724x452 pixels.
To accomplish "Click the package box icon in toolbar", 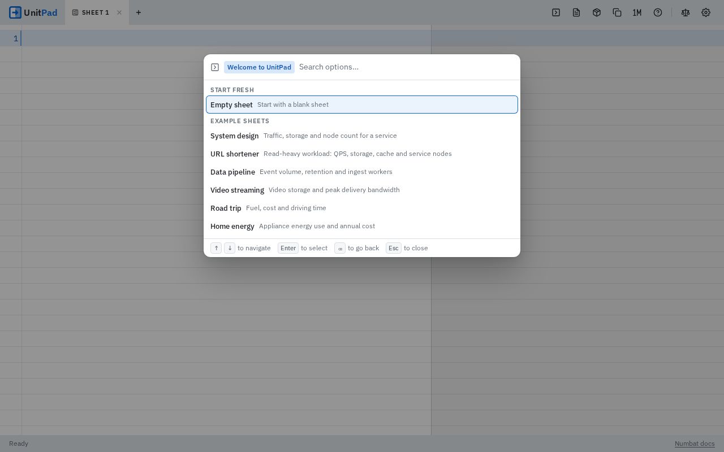I will 597,12.
